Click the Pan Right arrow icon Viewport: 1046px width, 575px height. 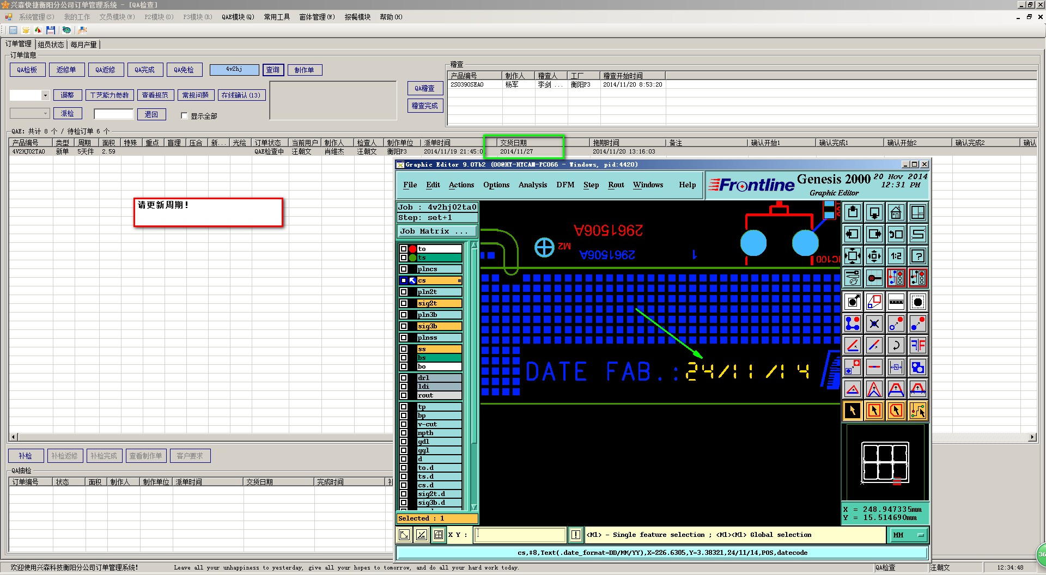click(874, 234)
